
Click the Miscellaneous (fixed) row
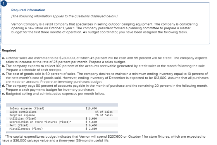pos(62,129)
